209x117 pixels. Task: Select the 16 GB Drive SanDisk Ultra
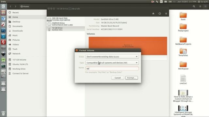66,29
